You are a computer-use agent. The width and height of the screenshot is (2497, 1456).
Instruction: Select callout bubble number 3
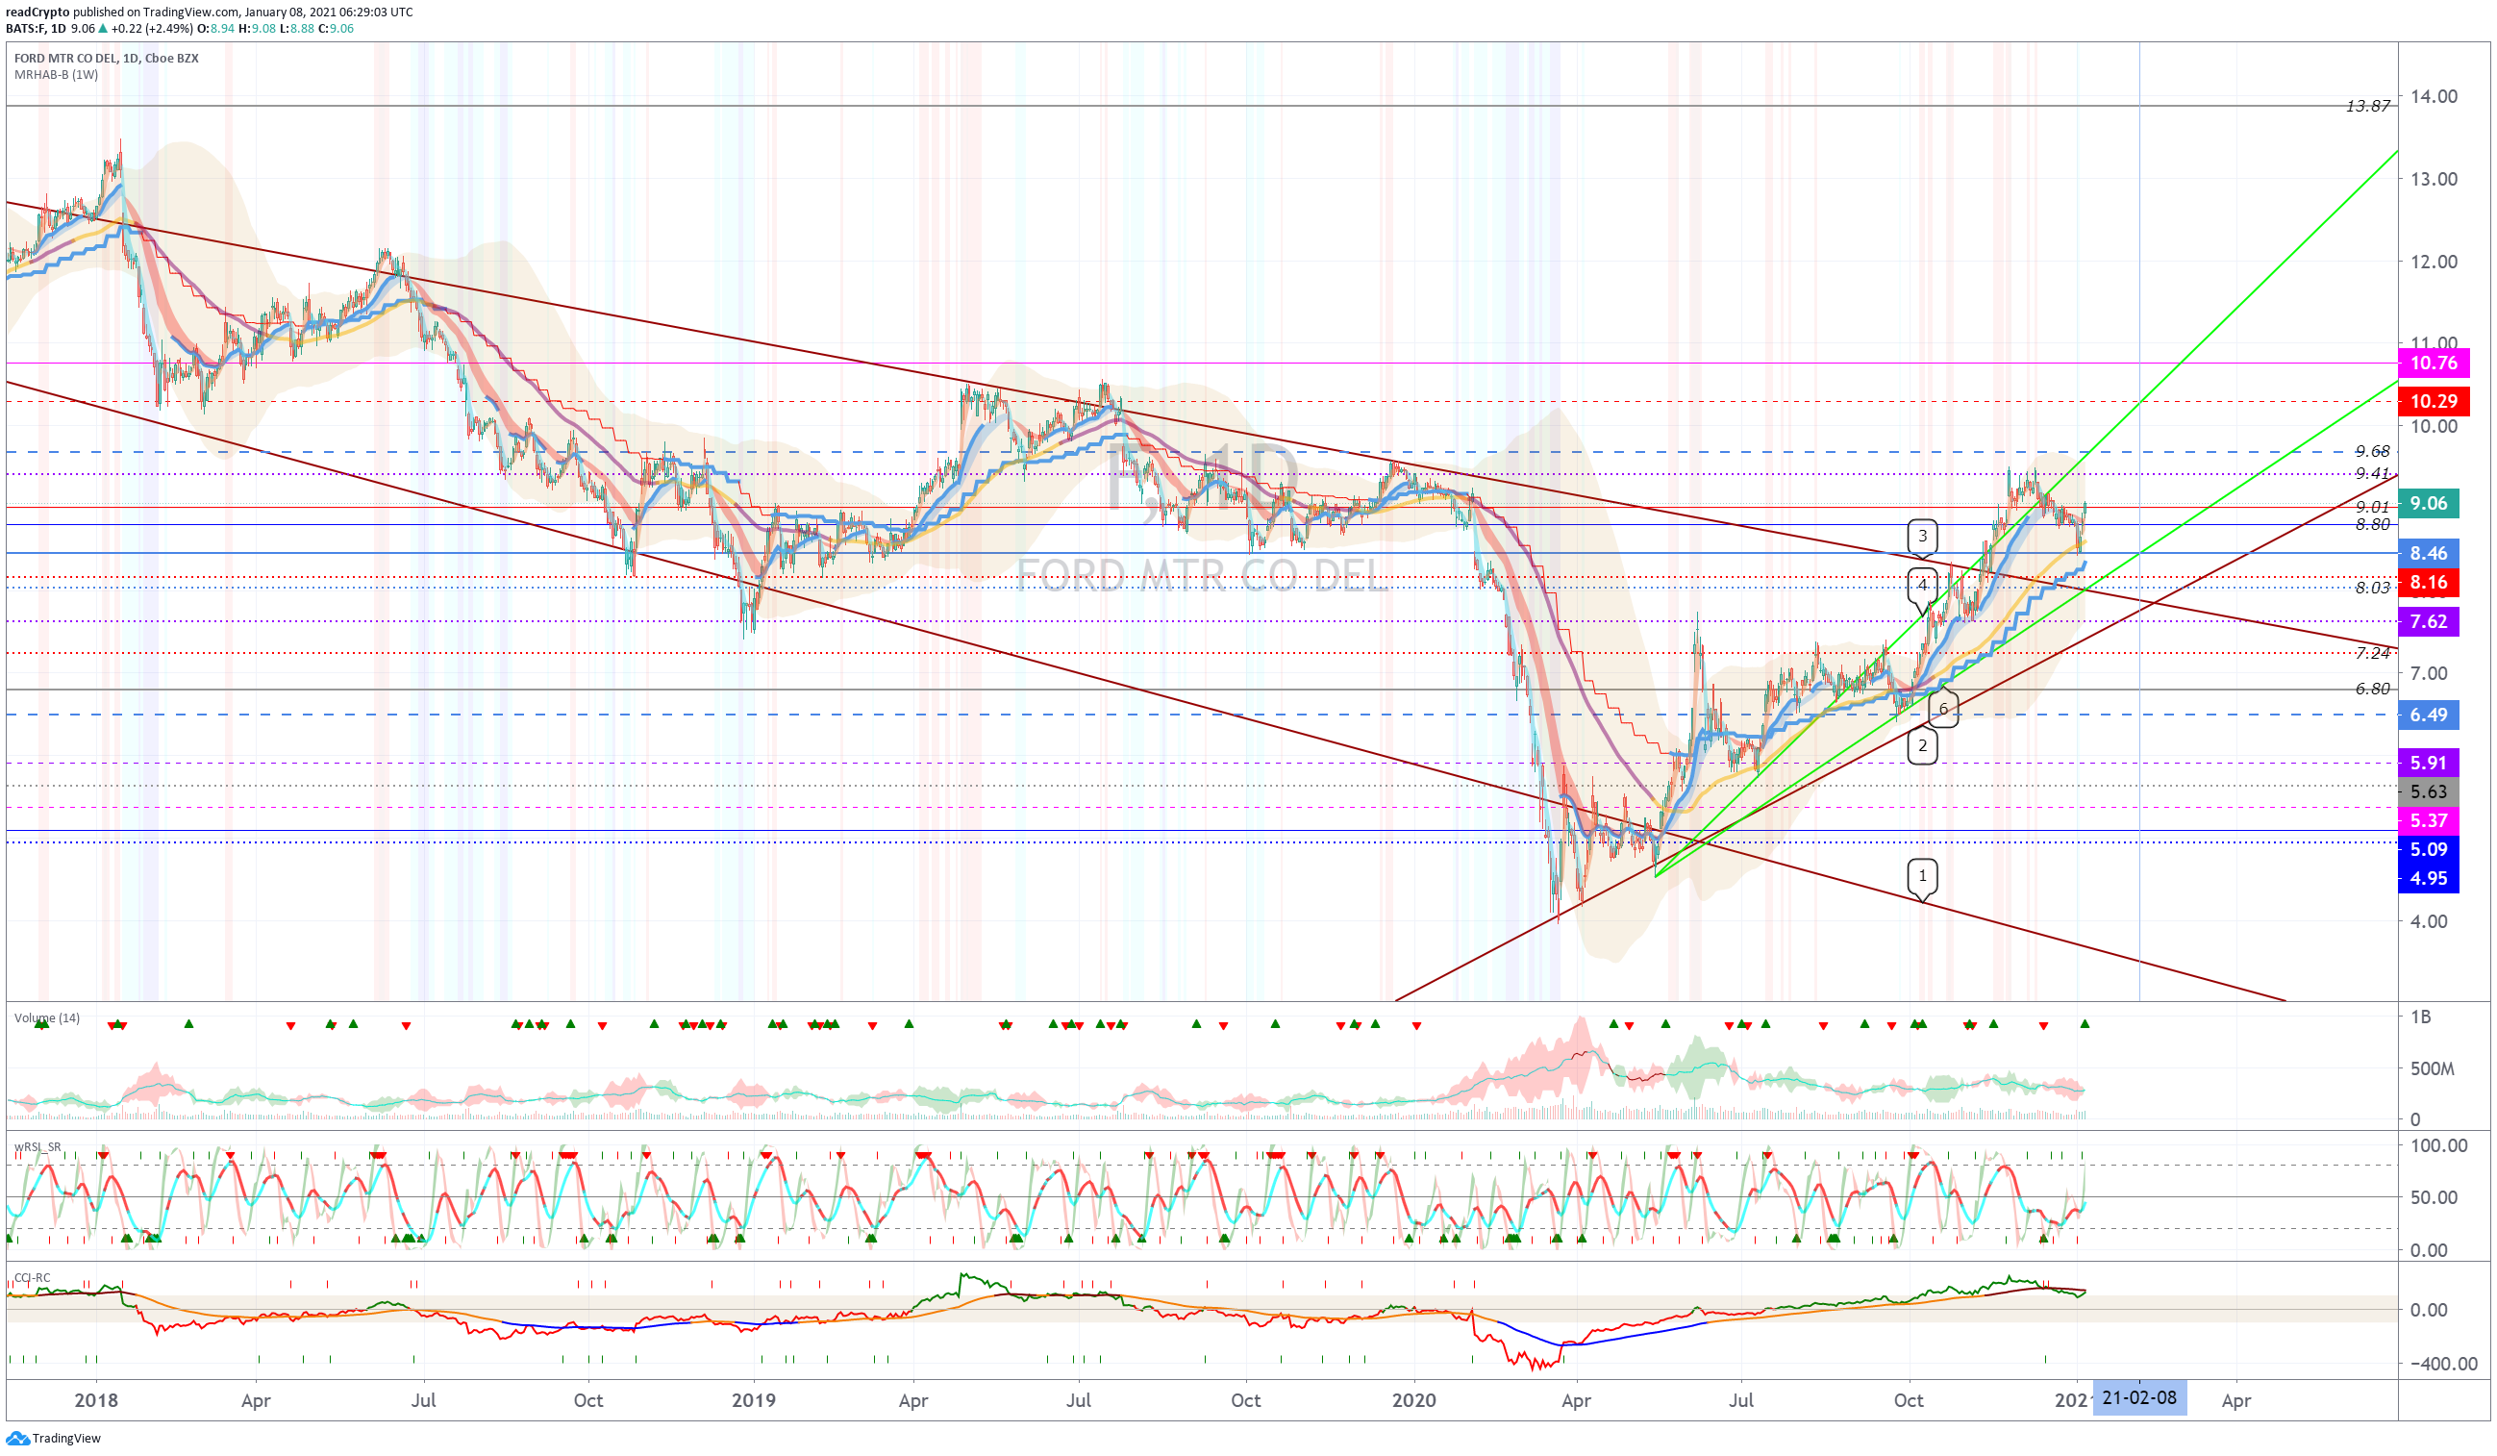(1922, 537)
